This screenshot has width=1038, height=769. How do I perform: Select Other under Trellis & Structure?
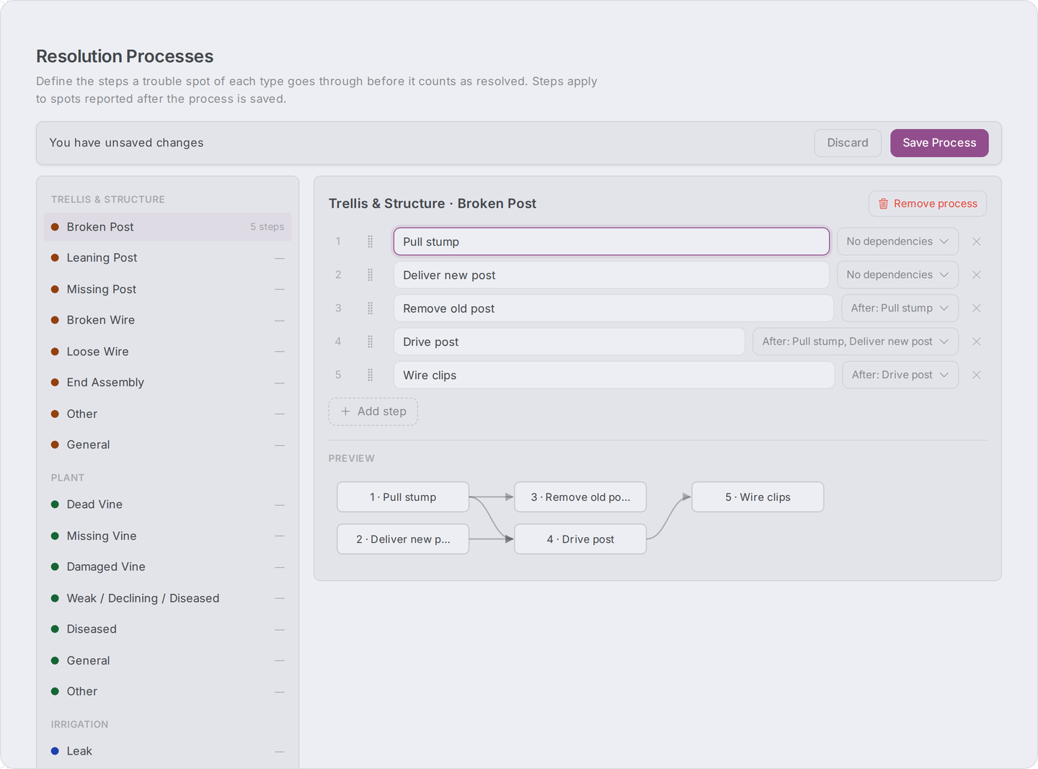(x=167, y=414)
